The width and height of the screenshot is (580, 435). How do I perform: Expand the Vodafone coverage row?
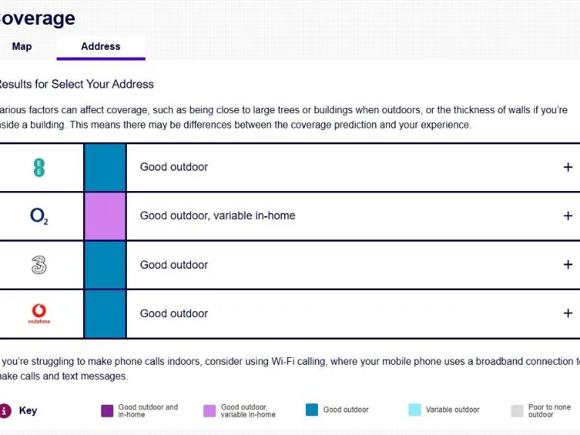point(568,313)
